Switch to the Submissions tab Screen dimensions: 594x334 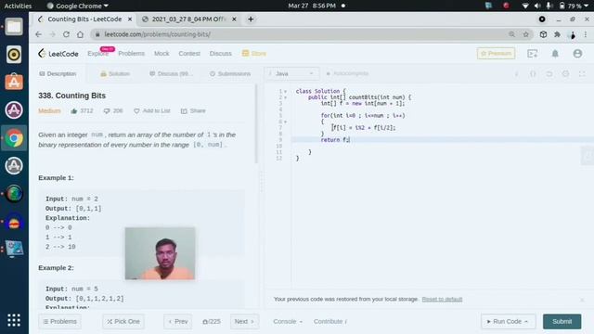[230, 74]
